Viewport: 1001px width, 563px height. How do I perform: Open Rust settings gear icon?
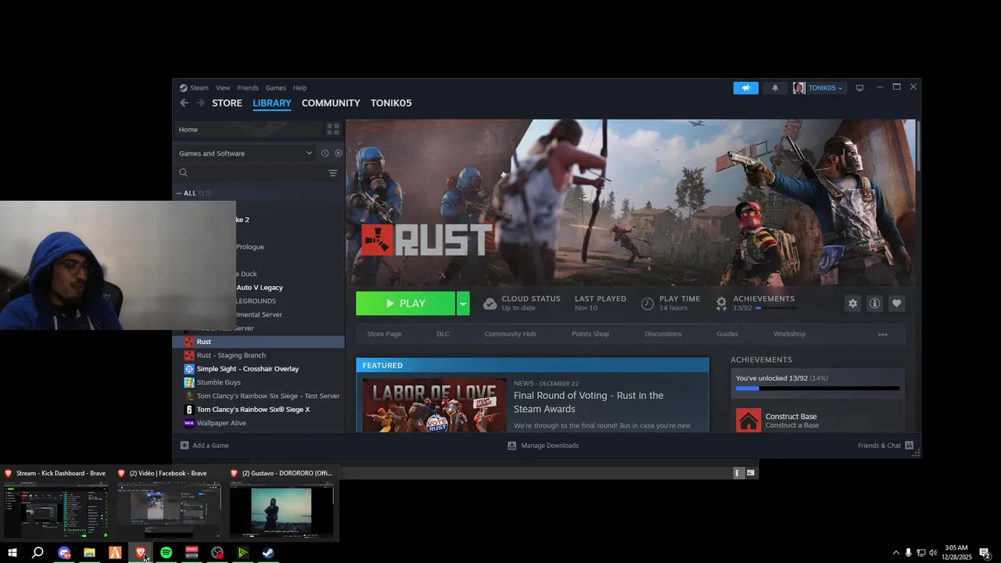(x=852, y=303)
